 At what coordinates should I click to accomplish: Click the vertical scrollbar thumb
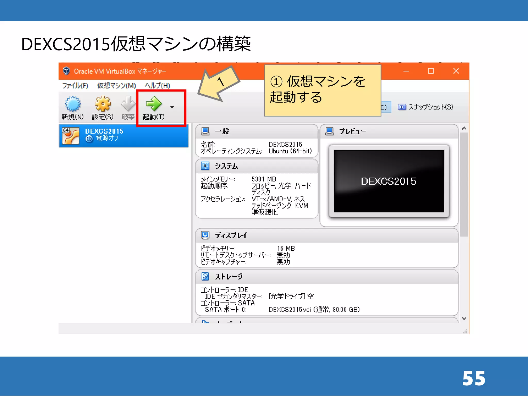(464, 184)
